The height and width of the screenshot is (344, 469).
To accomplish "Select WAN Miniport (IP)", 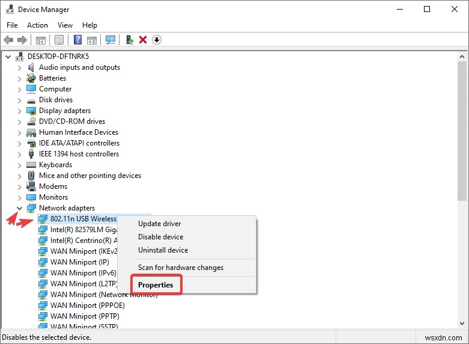I will coord(79,262).
